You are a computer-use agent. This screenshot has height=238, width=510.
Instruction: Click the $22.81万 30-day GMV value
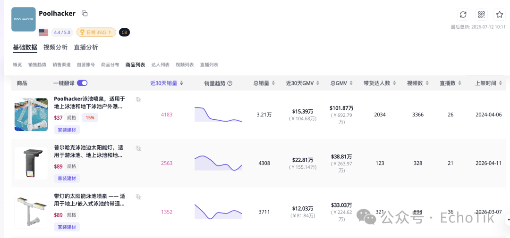point(303,160)
